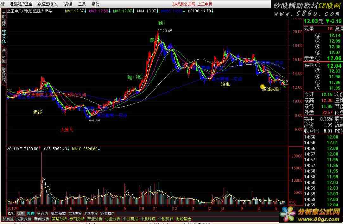The image size is (343, 224).
Task: Open the 券商分析 tab
Action: coord(77,219)
